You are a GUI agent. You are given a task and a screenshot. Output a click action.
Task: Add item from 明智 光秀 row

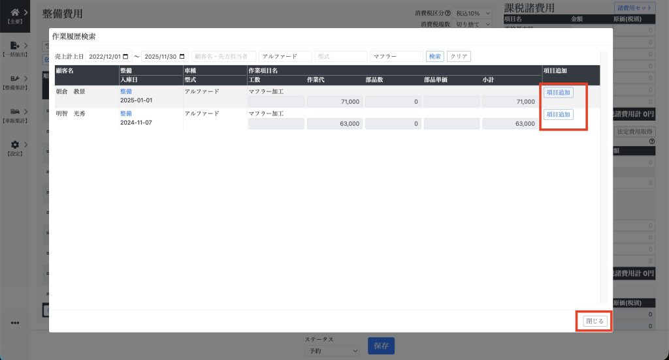pos(558,115)
